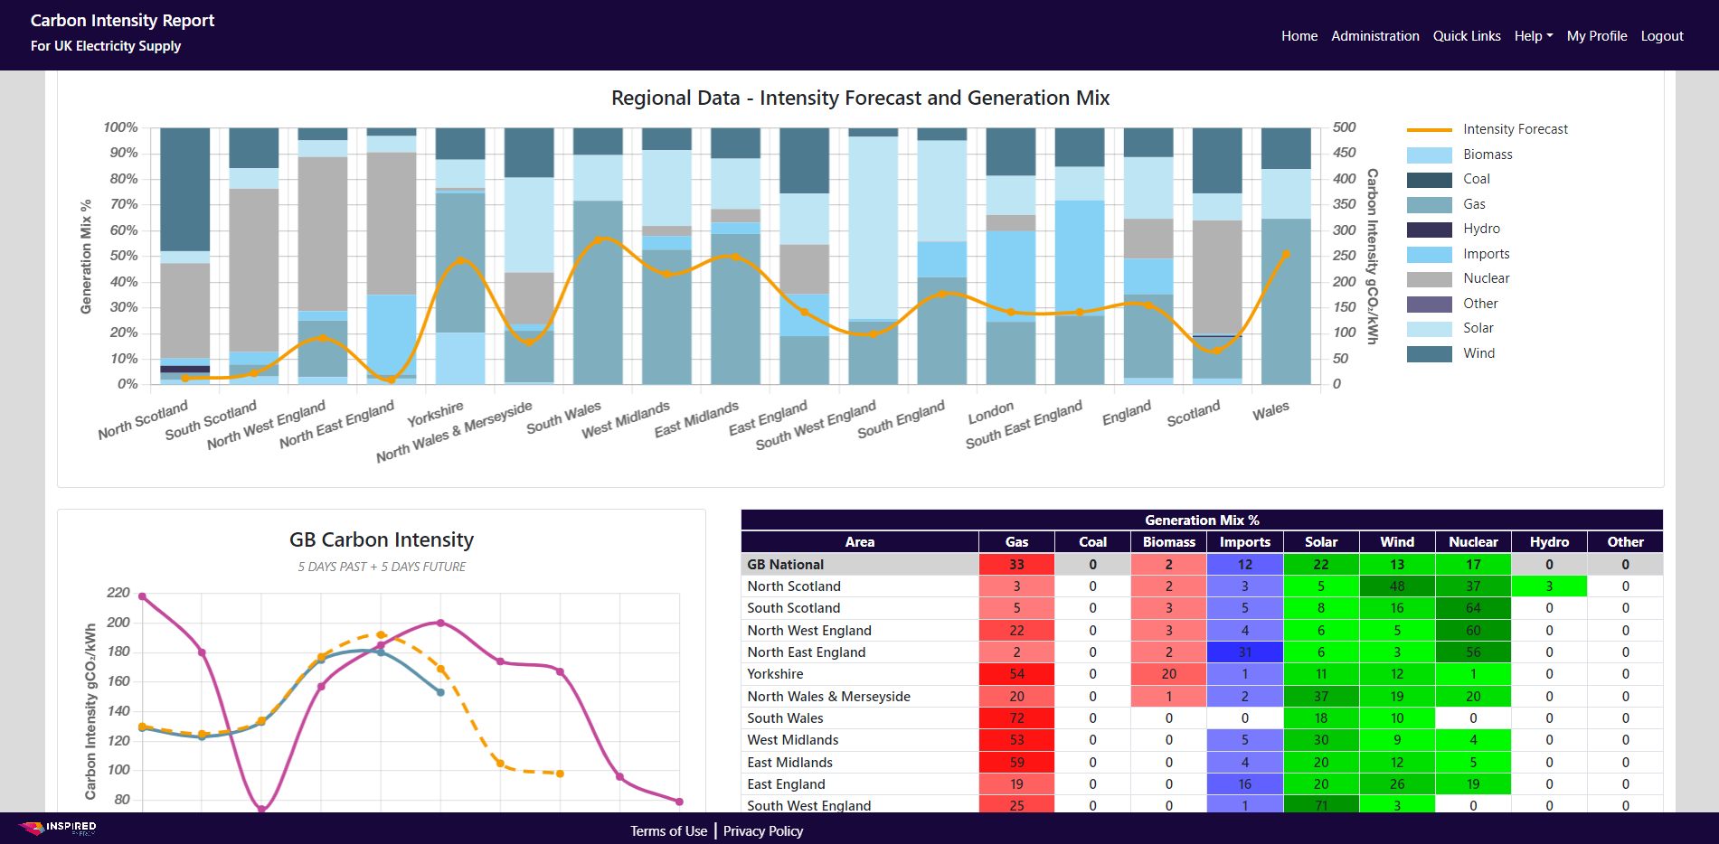The image size is (1719, 844).
Task: Open the Terms of Use page
Action: pos(669,830)
